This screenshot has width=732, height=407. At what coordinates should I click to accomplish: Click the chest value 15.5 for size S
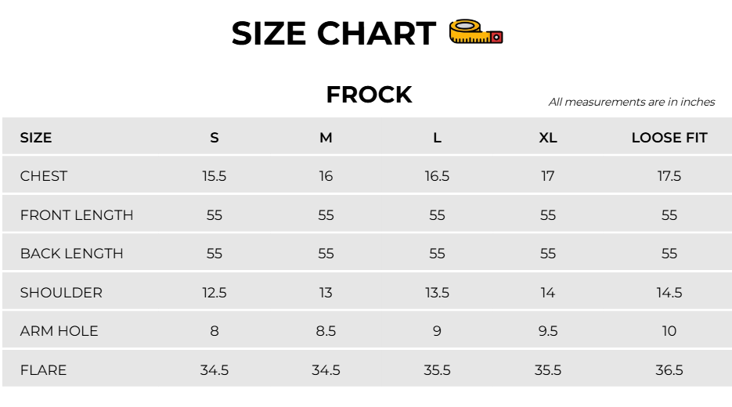coord(215,176)
